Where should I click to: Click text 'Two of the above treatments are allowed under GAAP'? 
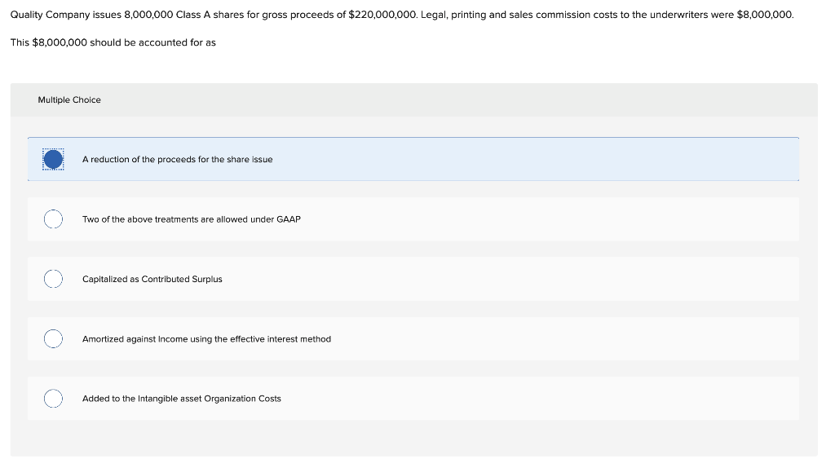tap(192, 219)
